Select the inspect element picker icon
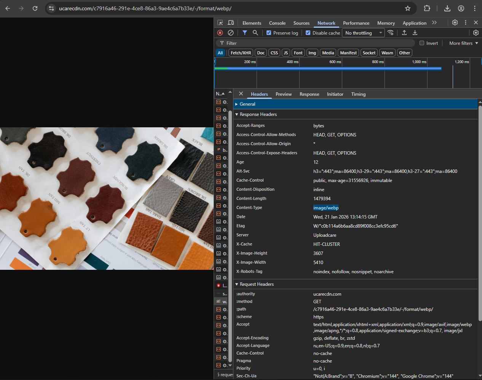 pyautogui.click(x=220, y=23)
